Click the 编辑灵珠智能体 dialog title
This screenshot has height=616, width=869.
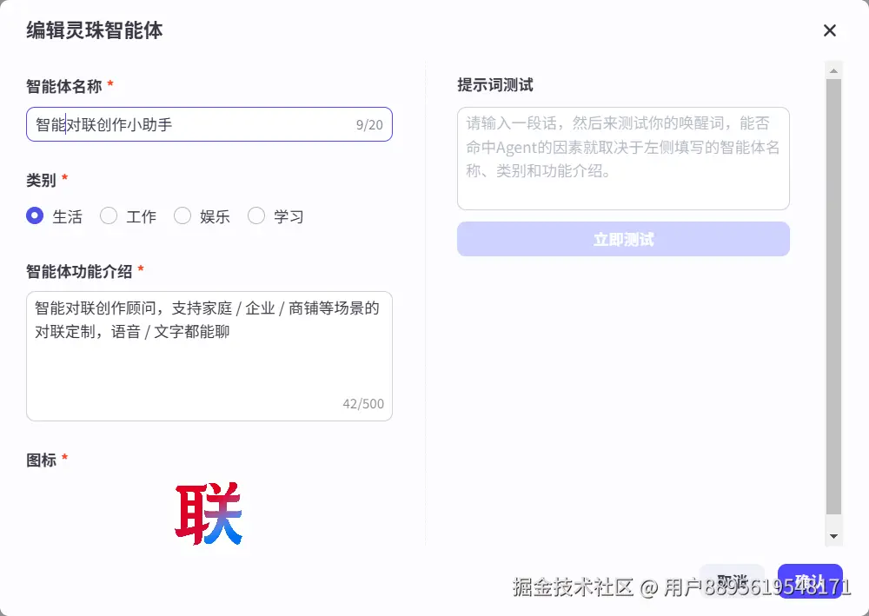(94, 30)
